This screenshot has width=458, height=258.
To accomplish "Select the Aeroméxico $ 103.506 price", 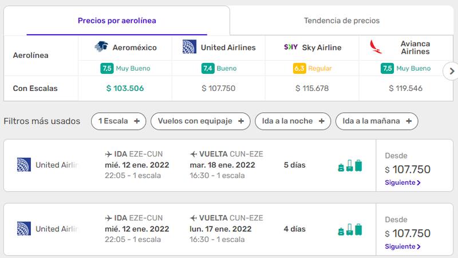I will 125,89.
